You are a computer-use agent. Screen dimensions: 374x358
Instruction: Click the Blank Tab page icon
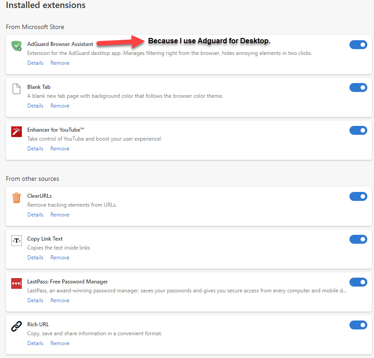click(17, 88)
